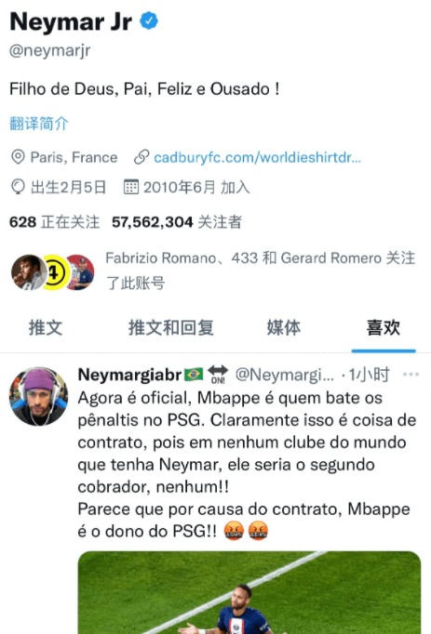Switch to the 推文 tab
This screenshot has width=431, height=634.
coord(46,327)
